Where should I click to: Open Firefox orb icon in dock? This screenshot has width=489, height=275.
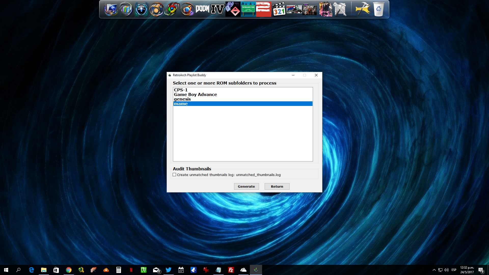[x=187, y=9]
